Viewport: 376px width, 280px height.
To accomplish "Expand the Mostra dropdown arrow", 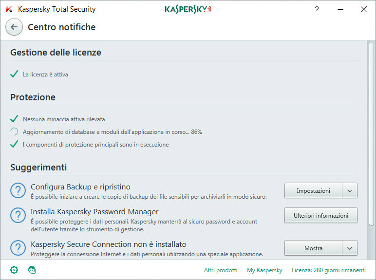I will (350, 248).
